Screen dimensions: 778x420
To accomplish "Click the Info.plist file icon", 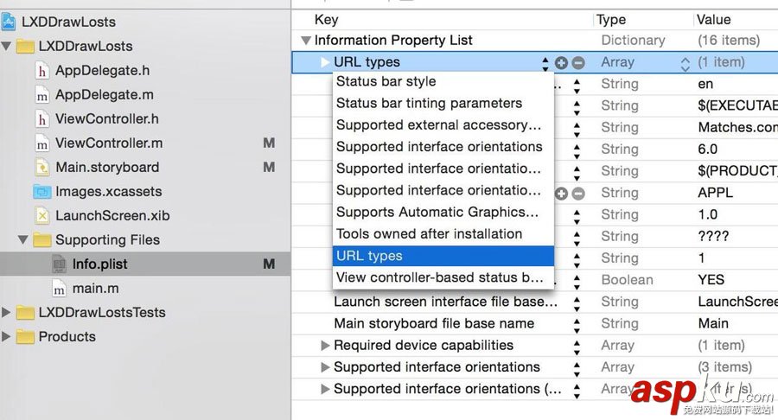I will click(x=60, y=264).
